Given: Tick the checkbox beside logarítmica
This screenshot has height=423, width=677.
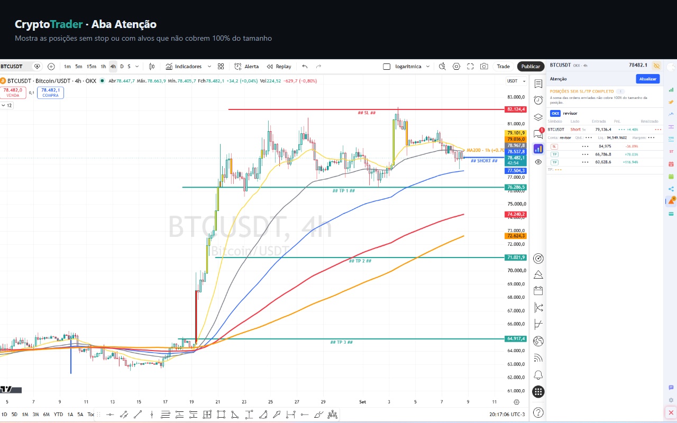Looking at the screenshot, I should pos(387,67).
